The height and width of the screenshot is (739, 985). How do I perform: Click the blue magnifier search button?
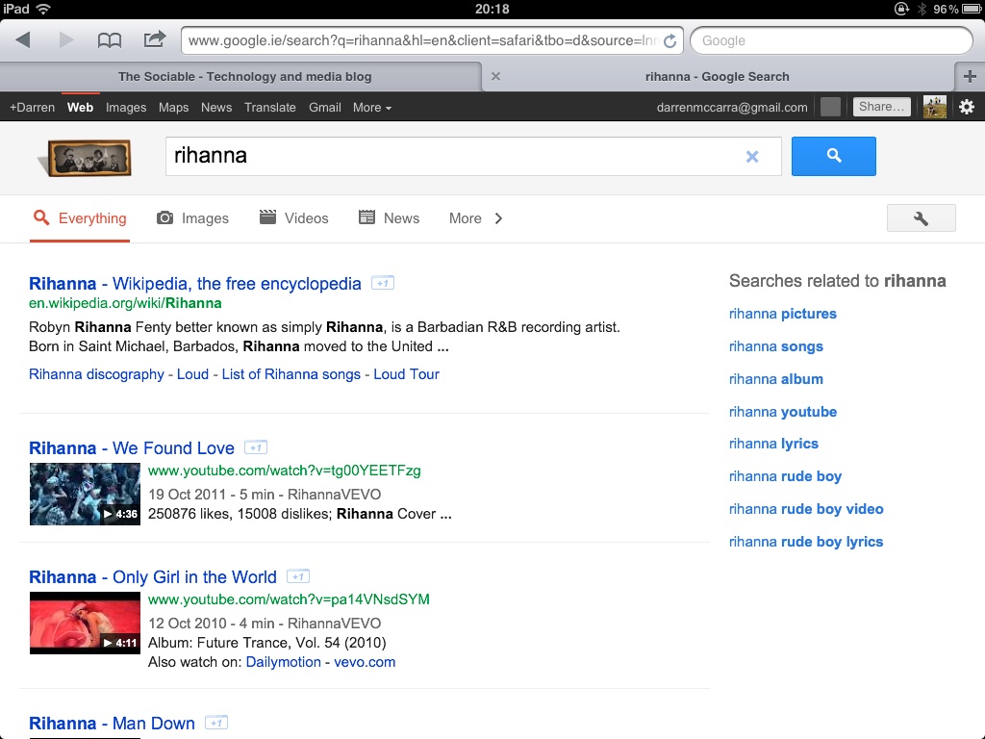pyautogui.click(x=833, y=156)
